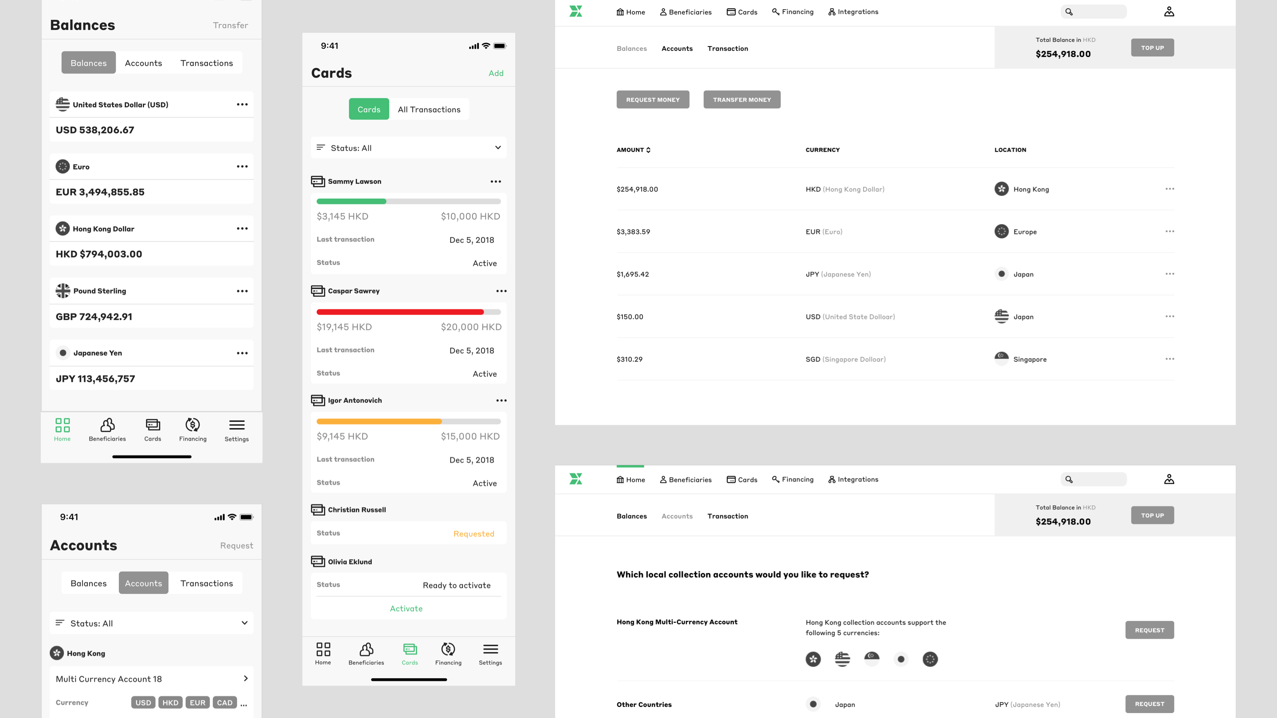Switch to Transaction tab in lower web panel
Image resolution: width=1277 pixels, height=718 pixels.
click(x=727, y=516)
